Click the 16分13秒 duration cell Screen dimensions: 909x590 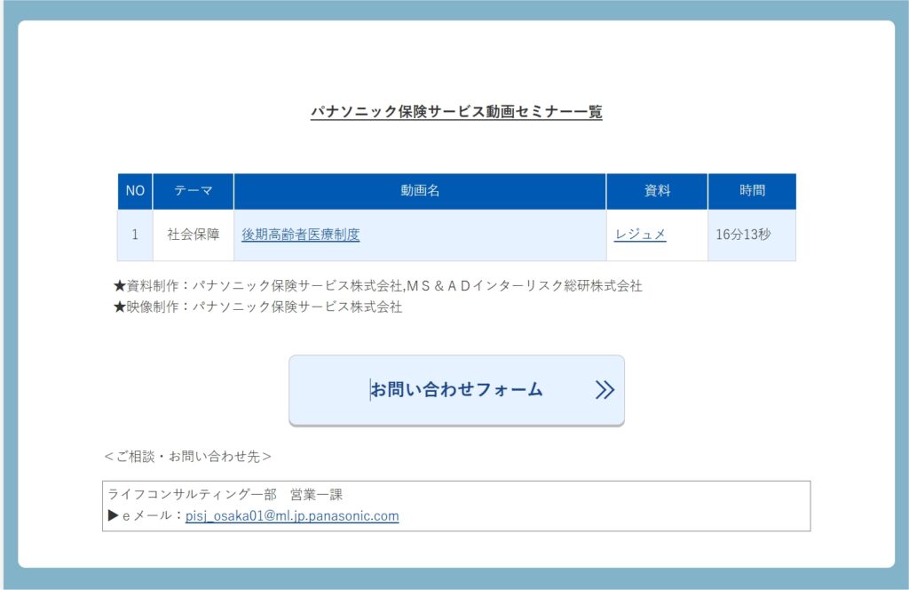point(743,235)
